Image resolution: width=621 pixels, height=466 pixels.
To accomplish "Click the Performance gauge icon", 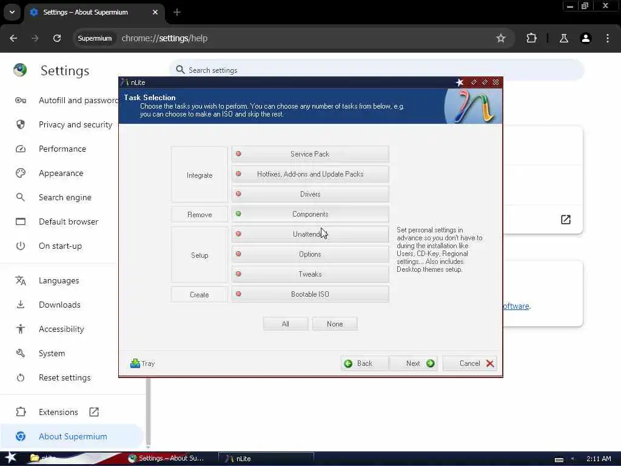I will tap(21, 149).
